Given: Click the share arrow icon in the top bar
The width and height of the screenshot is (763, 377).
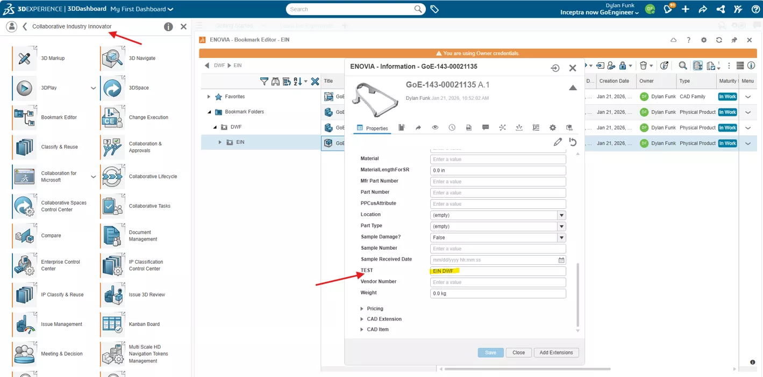Looking at the screenshot, I should [703, 9].
